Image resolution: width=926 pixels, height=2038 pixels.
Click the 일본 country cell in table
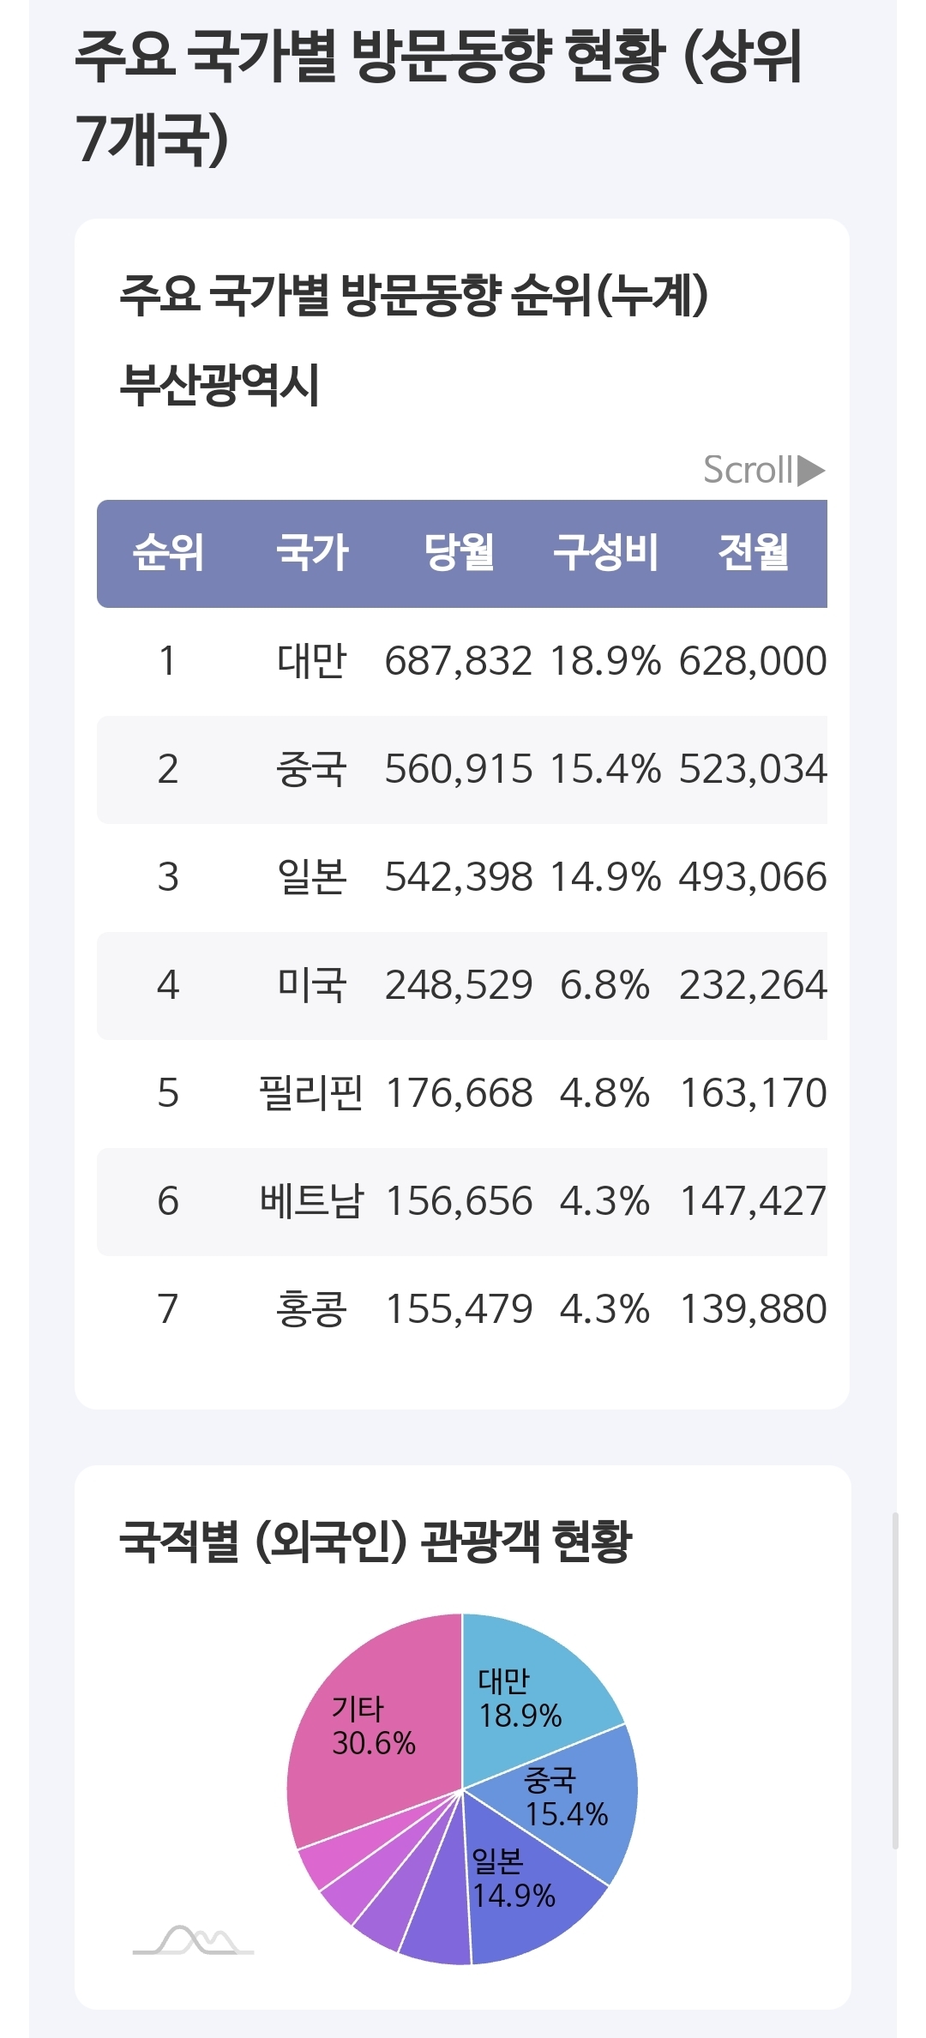[312, 877]
